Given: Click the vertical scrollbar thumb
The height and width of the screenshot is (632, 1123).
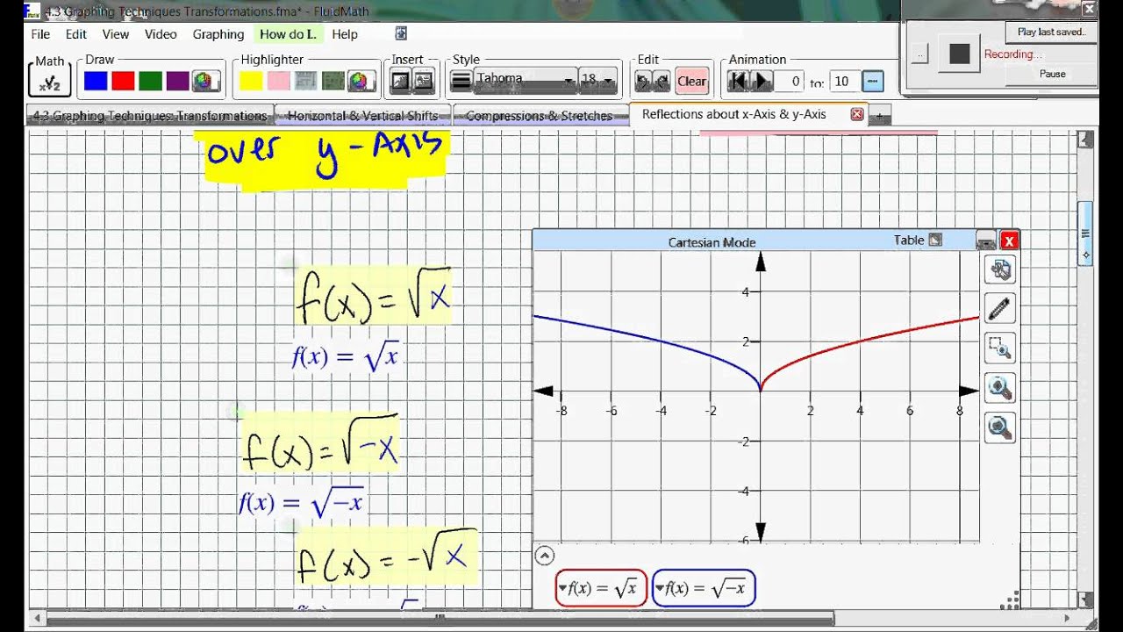Looking at the screenshot, I should tap(1085, 233).
